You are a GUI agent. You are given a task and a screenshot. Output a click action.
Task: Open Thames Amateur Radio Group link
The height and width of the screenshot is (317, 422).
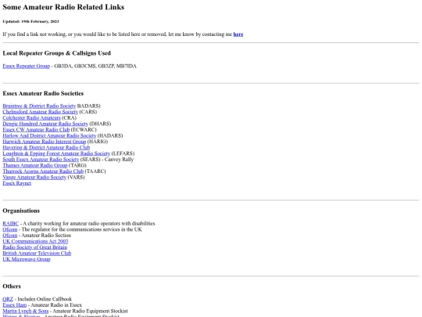(x=35, y=165)
